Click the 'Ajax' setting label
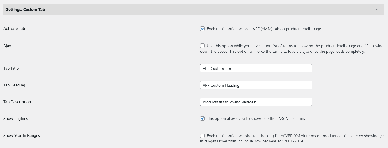The height and width of the screenshot is (148, 388). 7,46
